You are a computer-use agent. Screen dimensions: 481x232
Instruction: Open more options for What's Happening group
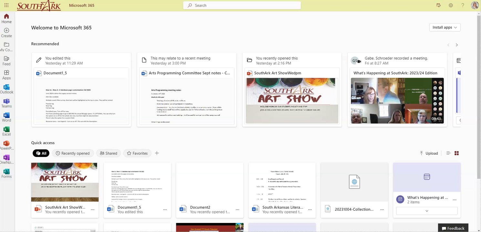click(455, 199)
